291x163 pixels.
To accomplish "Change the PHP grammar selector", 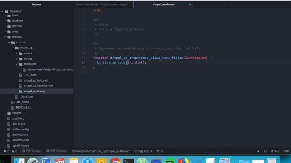I will [x=286, y=151].
